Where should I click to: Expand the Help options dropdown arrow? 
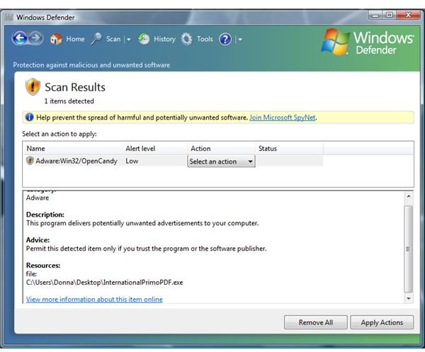[240, 40]
